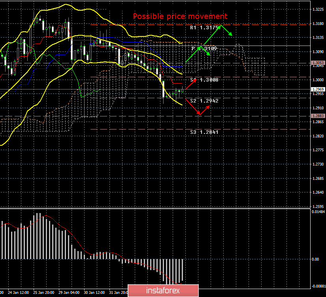This screenshot has height=297, width=326.
Task: Click the 1.3180 price axis label
Action: (x=318, y=23)
